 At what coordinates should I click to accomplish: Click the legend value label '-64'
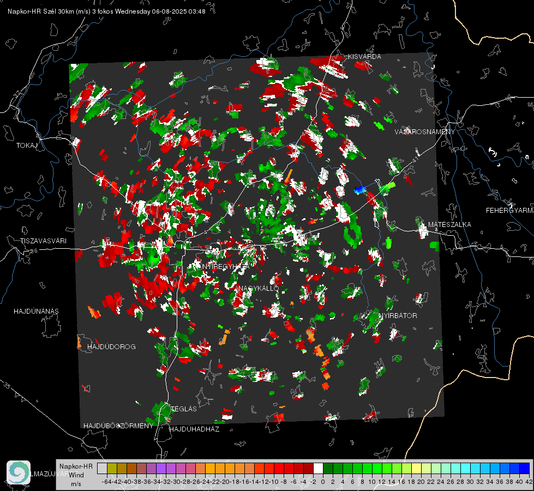(106, 482)
